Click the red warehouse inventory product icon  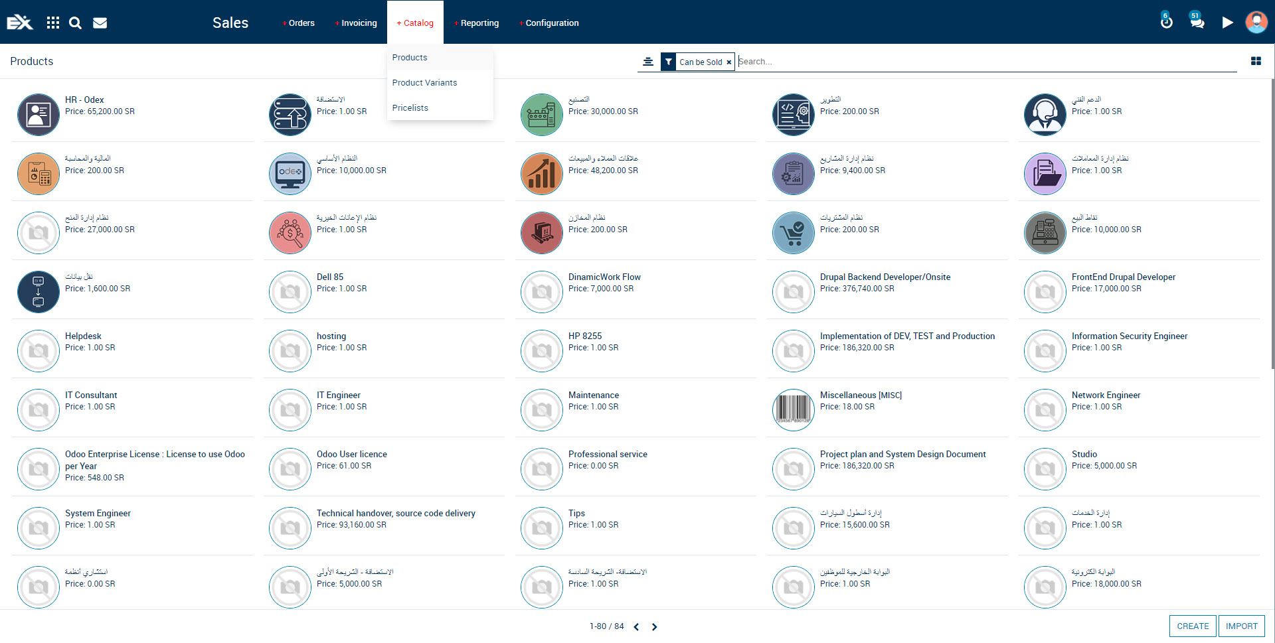pos(542,233)
